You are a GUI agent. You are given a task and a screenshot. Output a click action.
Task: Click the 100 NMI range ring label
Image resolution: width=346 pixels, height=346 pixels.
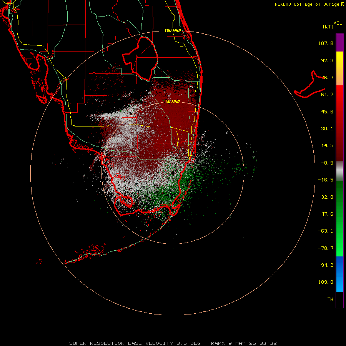tap(173, 30)
